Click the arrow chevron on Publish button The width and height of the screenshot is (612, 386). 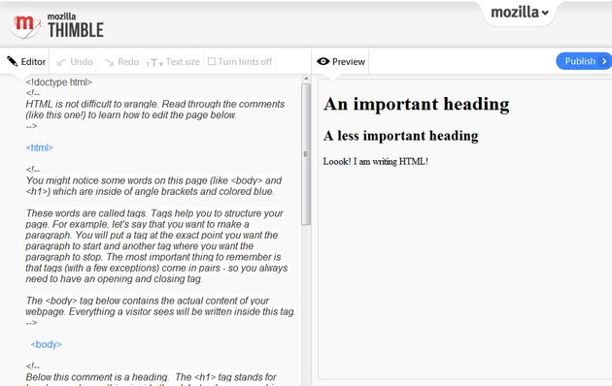tap(604, 61)
